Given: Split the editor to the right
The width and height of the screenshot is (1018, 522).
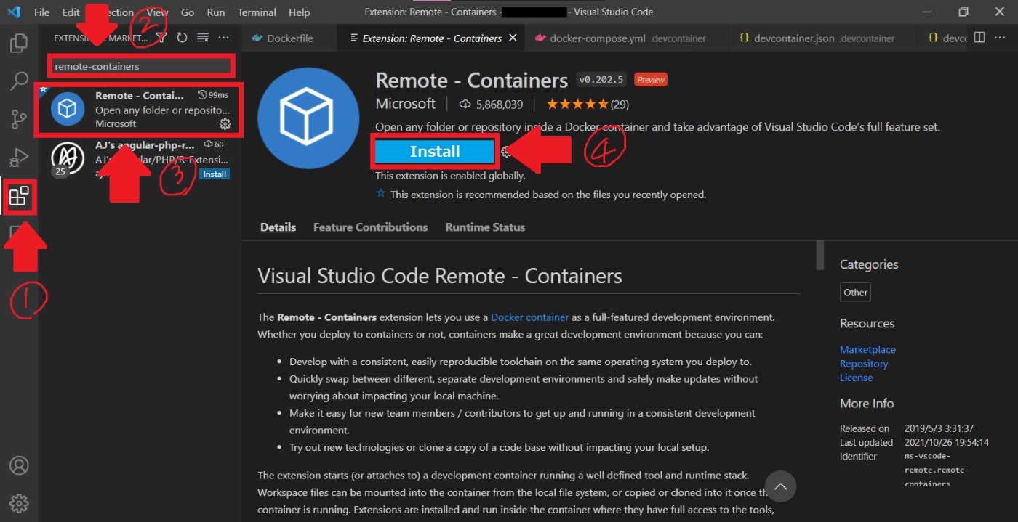Looking at the screenshot, I should (979, 38).
